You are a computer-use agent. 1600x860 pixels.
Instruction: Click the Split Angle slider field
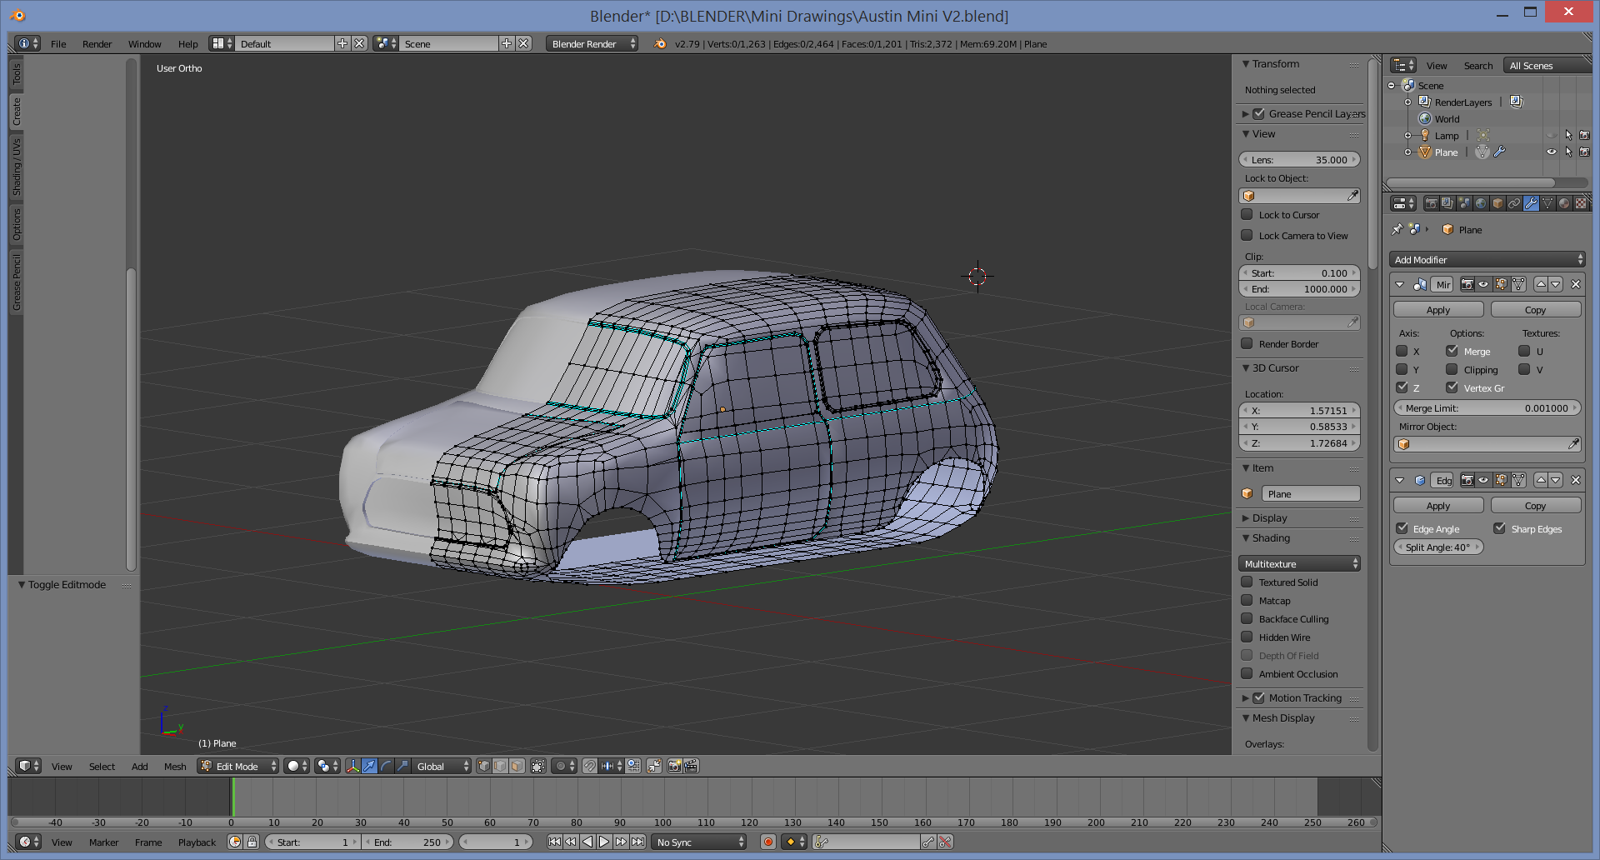point(1437,547)
